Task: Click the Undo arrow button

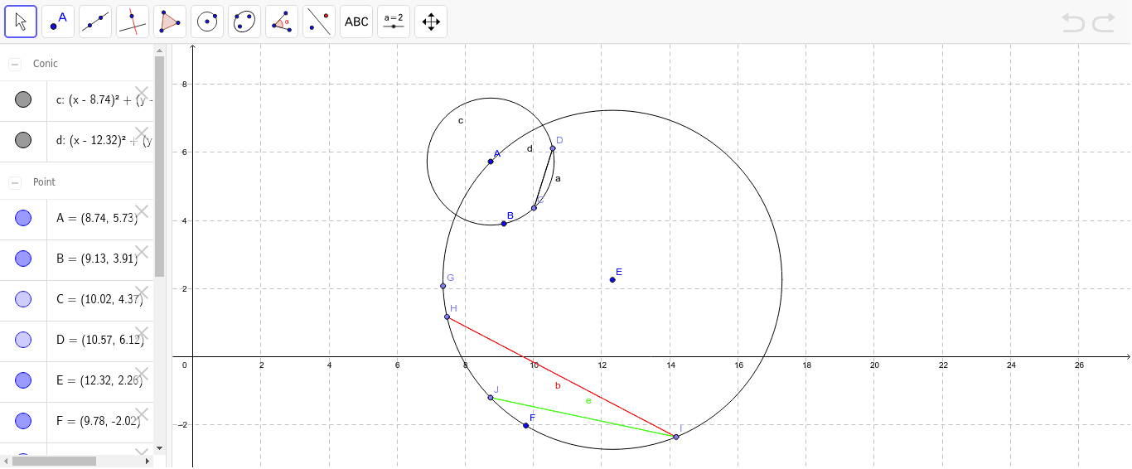Action: [x=1073, y=22]
